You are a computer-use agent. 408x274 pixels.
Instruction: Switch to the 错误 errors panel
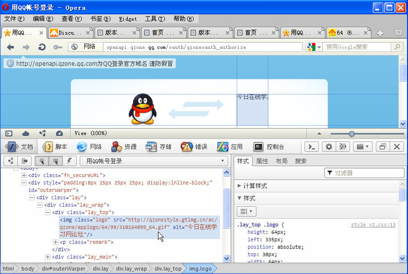pos(194,147)
